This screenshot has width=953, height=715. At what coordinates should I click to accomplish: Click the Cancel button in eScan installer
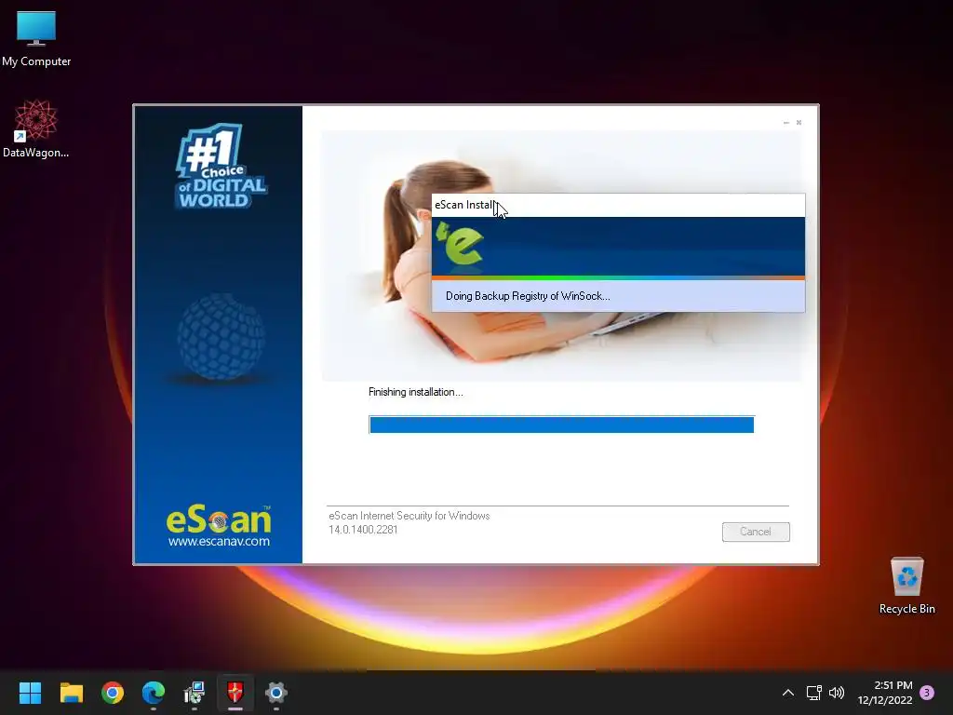(756, 532)
